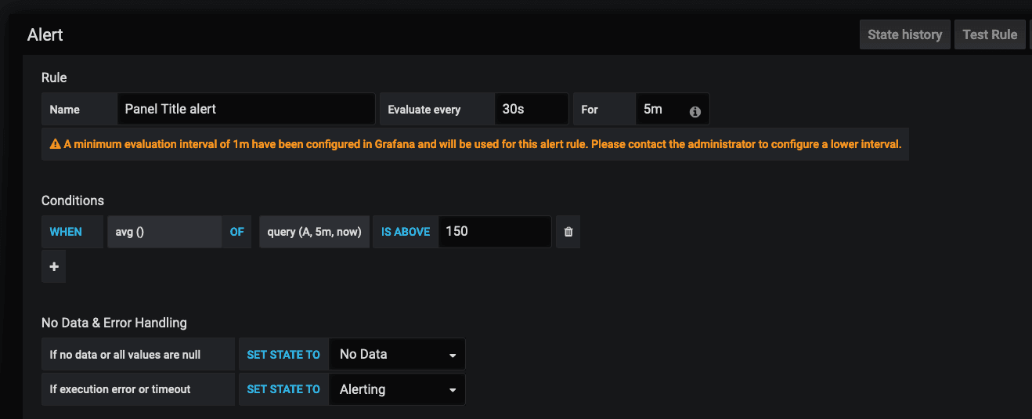Delete the condition with the trash icon
1032x419 pixels.
(568, 232)
